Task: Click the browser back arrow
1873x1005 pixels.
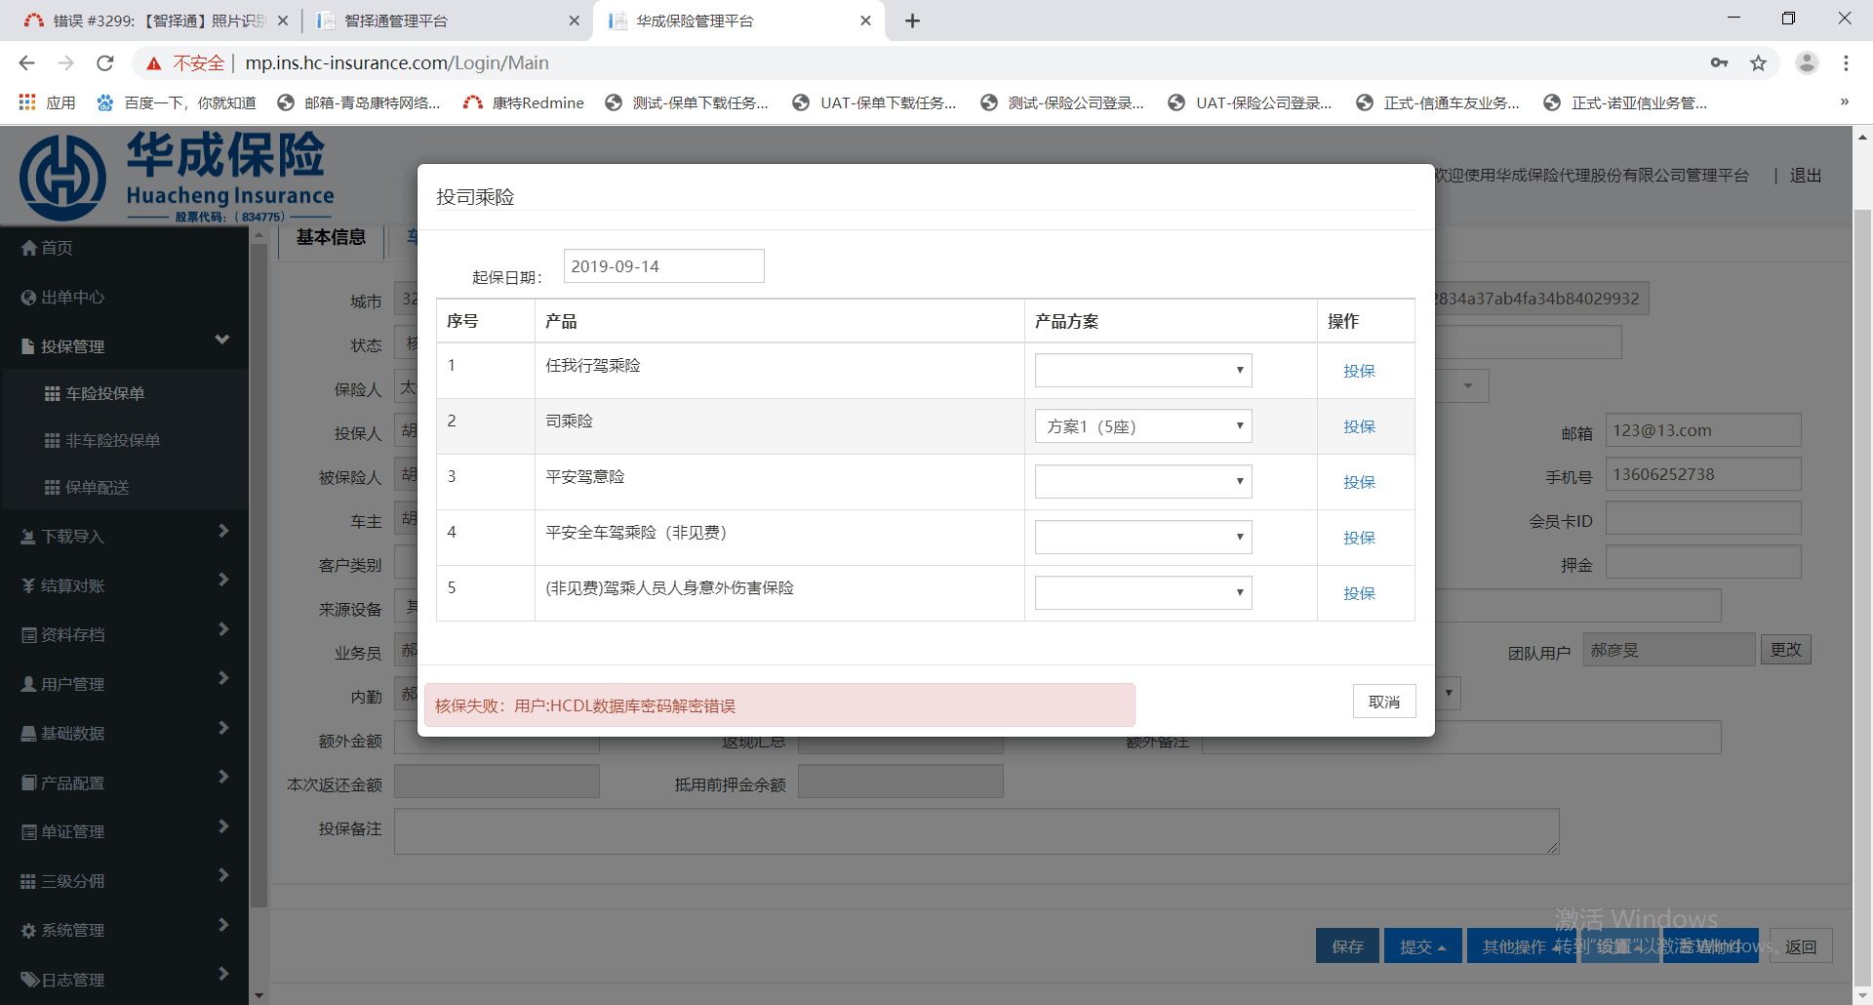Action: tap(27, 63)
